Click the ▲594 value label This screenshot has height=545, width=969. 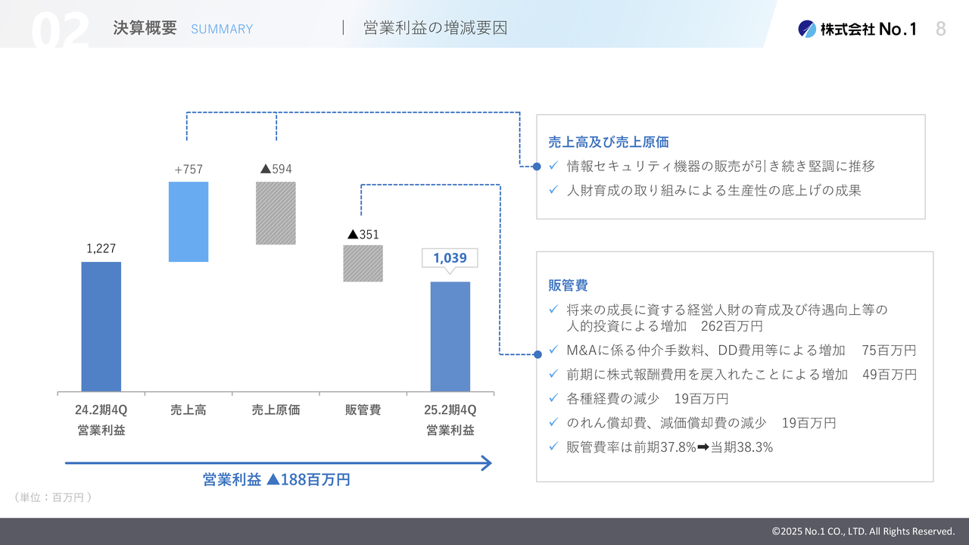tap(276, 169)
